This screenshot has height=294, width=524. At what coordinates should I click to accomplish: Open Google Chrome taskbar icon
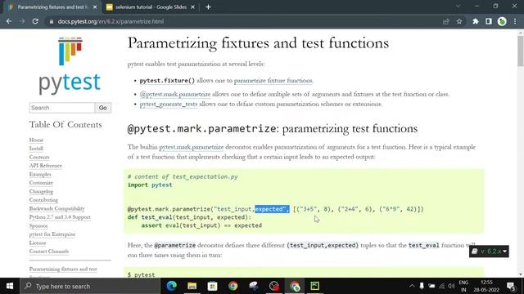tap(233, 286)
